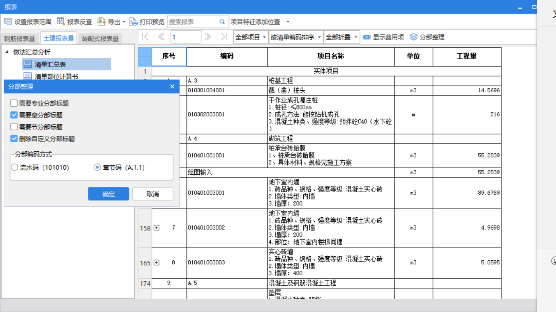Select 章节码 (A.1.1) radio button
Screen dimensions: 556x312
coord(97,167)
